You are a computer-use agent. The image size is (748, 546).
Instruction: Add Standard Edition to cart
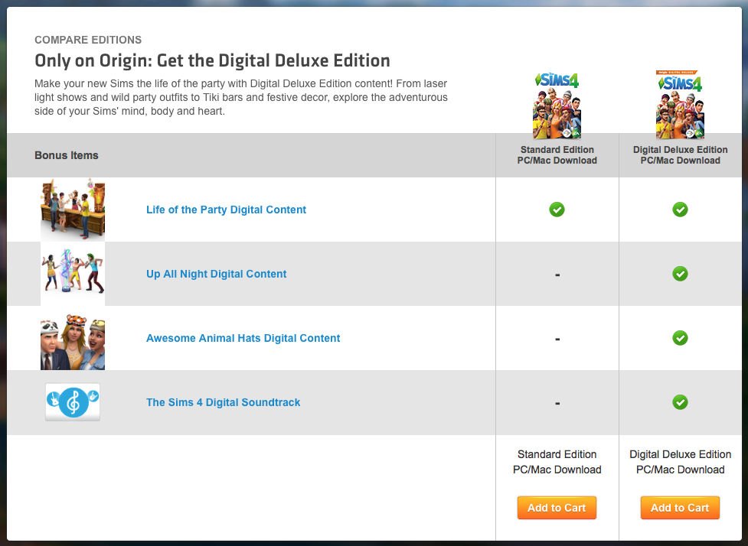coord(557,508)
